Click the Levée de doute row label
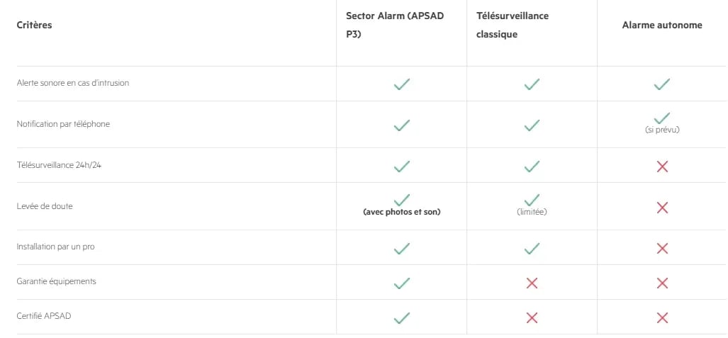728x338 pixels. pyautogui.click(x=45, y=206)
